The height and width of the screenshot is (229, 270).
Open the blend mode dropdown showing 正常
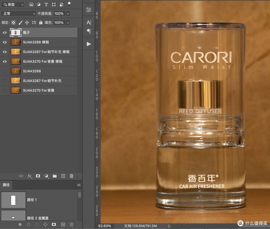pos(18,13)
